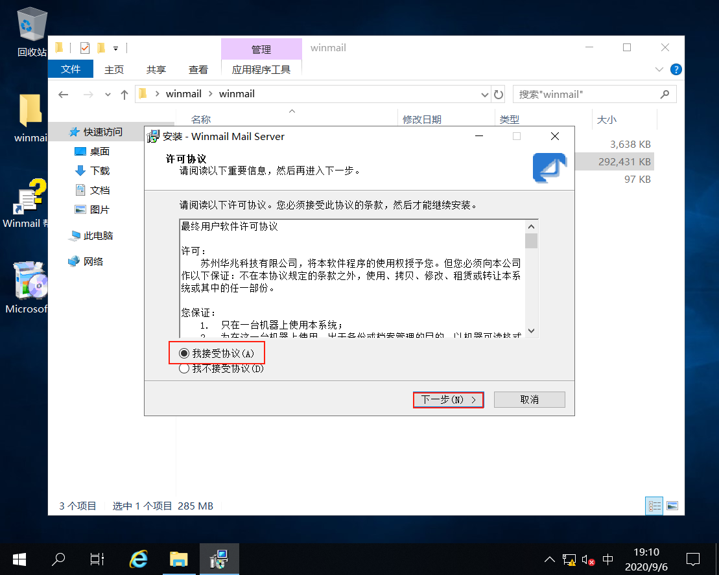Image resolution: width=719 pixels, height=575 pixels.
Task: Open the 文件 tab in Explorer
Action: [71, 69]
